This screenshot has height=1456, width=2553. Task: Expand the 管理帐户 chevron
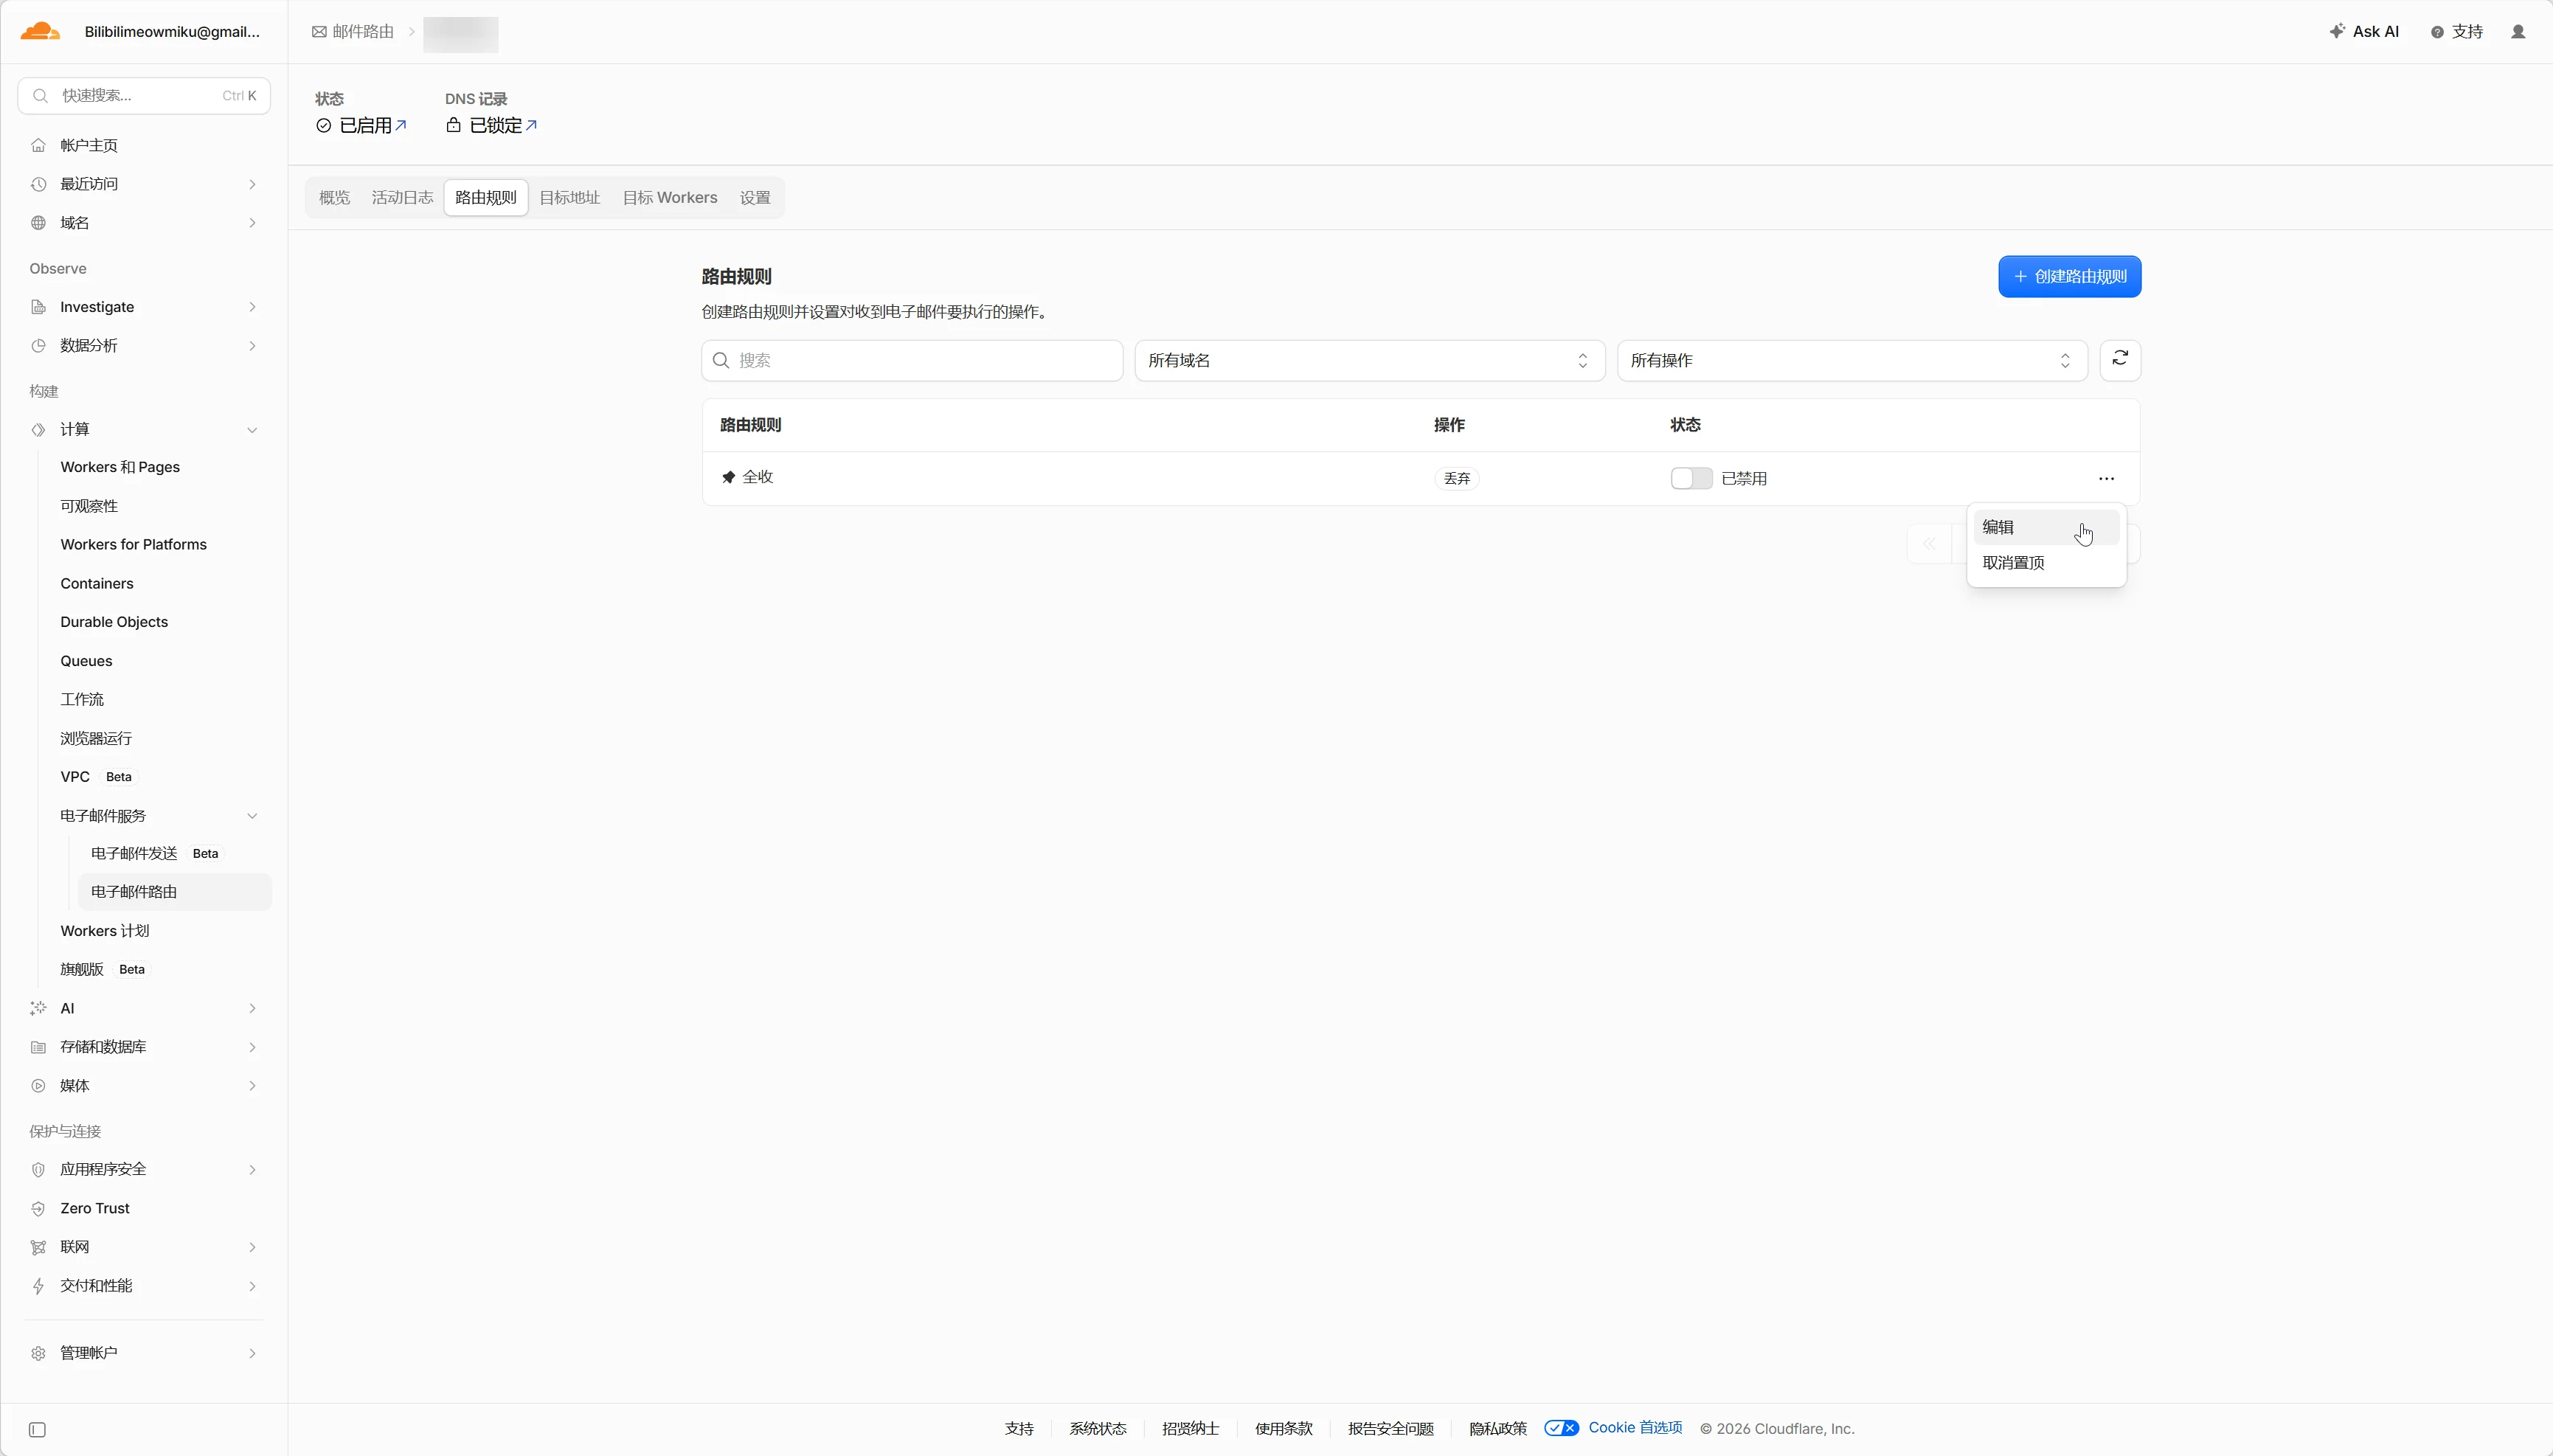click(x=252, y=1353)
